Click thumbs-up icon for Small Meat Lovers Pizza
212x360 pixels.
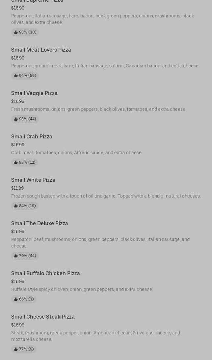click(x=16, y=76)
